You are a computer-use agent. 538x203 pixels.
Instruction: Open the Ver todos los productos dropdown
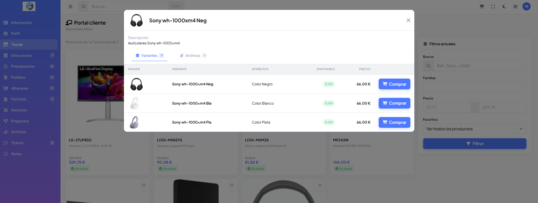coord(475,129)
